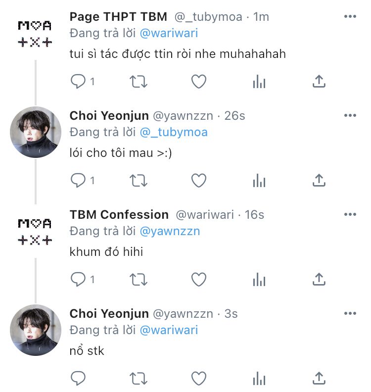This screenshot has width=371, height=392.
Task: Retweet the "khum đó hihi" tweet
Action: [138, 280]
